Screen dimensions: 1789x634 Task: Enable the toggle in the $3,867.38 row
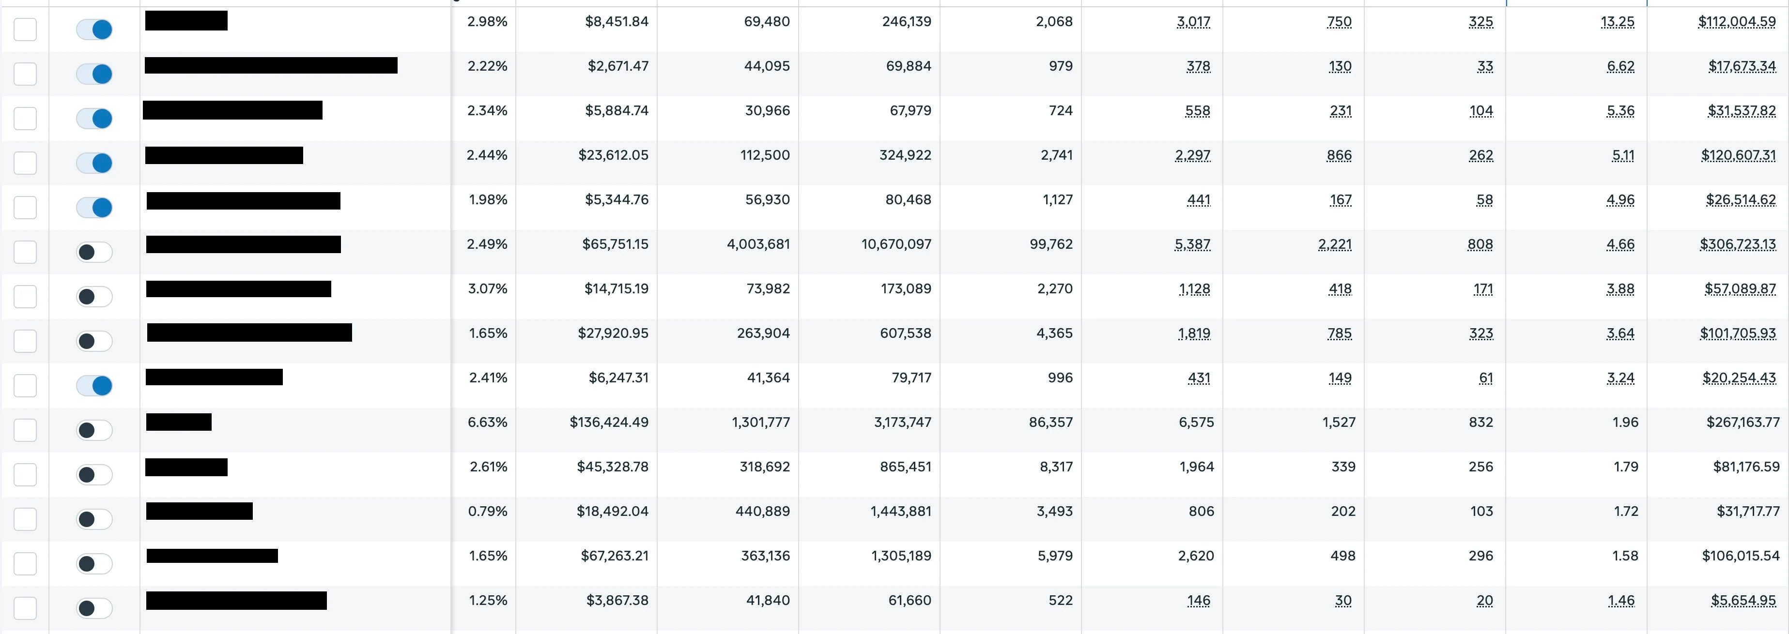[x=94, y=608]
